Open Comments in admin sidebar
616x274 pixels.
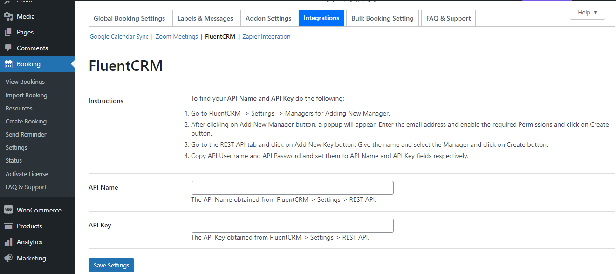pos(37,48)
